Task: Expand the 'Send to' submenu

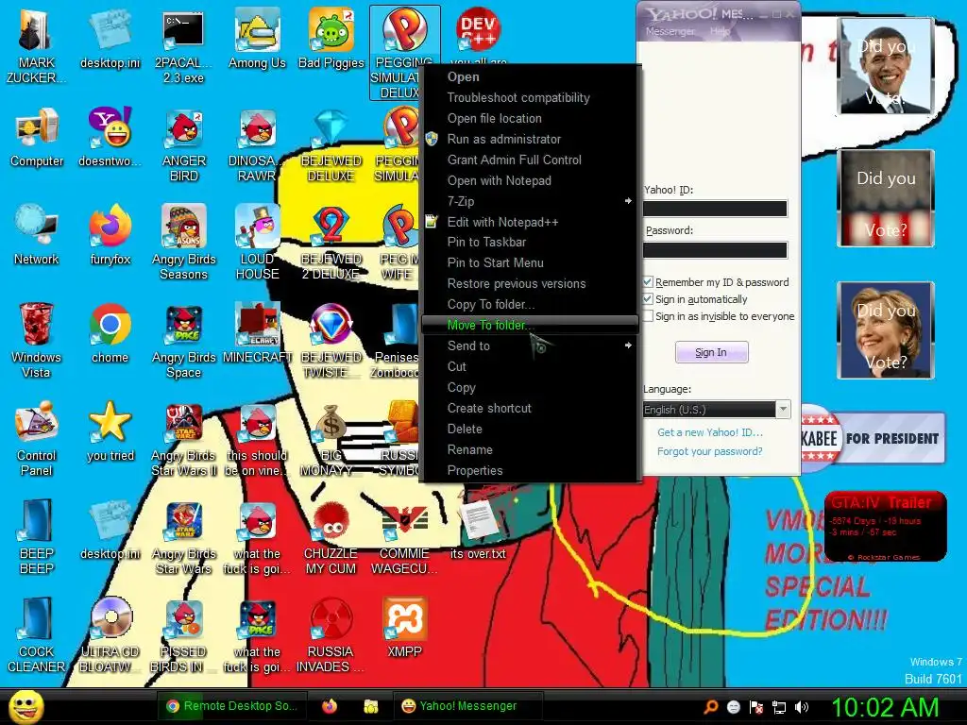Action: click(x=530, y=346)
